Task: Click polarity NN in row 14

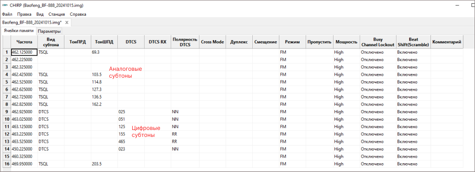Action: (x=185, y=149)
